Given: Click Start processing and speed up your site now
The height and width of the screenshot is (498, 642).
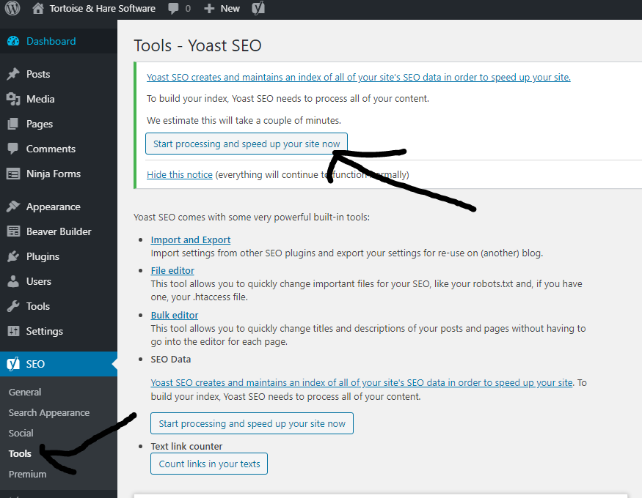Looking at the screenshot, I should pos(246,144).
